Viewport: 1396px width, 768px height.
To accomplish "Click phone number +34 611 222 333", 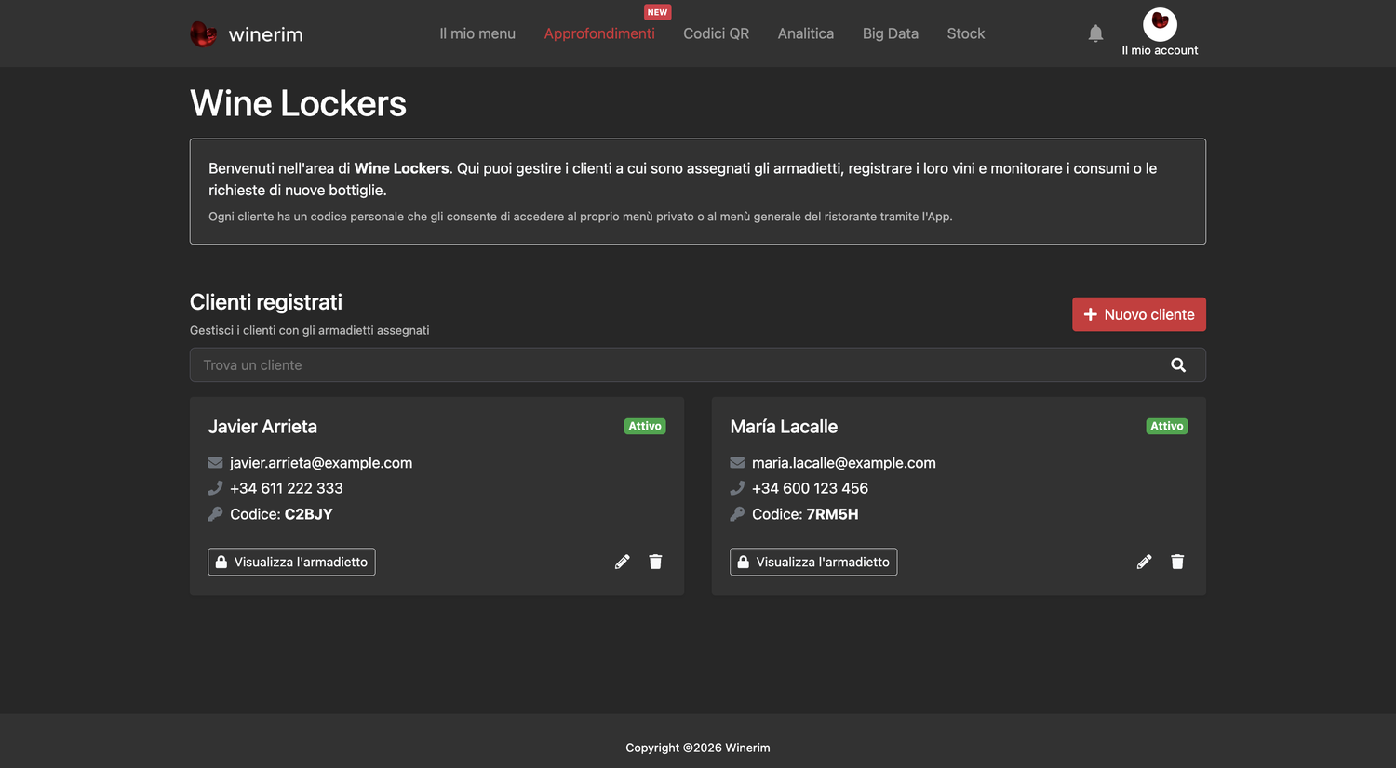I will tap(287, 488).
